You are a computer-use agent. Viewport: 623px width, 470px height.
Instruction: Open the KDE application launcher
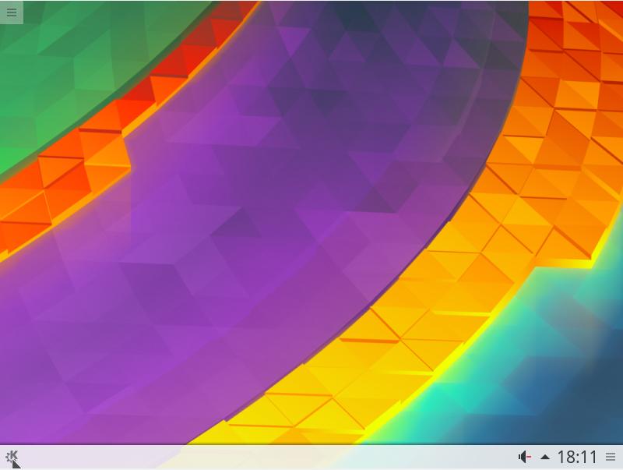click(12, 458)
